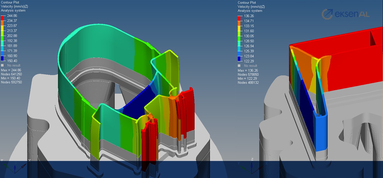
Task: Click the right Velocity (mm/s)(Z) label
Action: (x=251, y=7)
